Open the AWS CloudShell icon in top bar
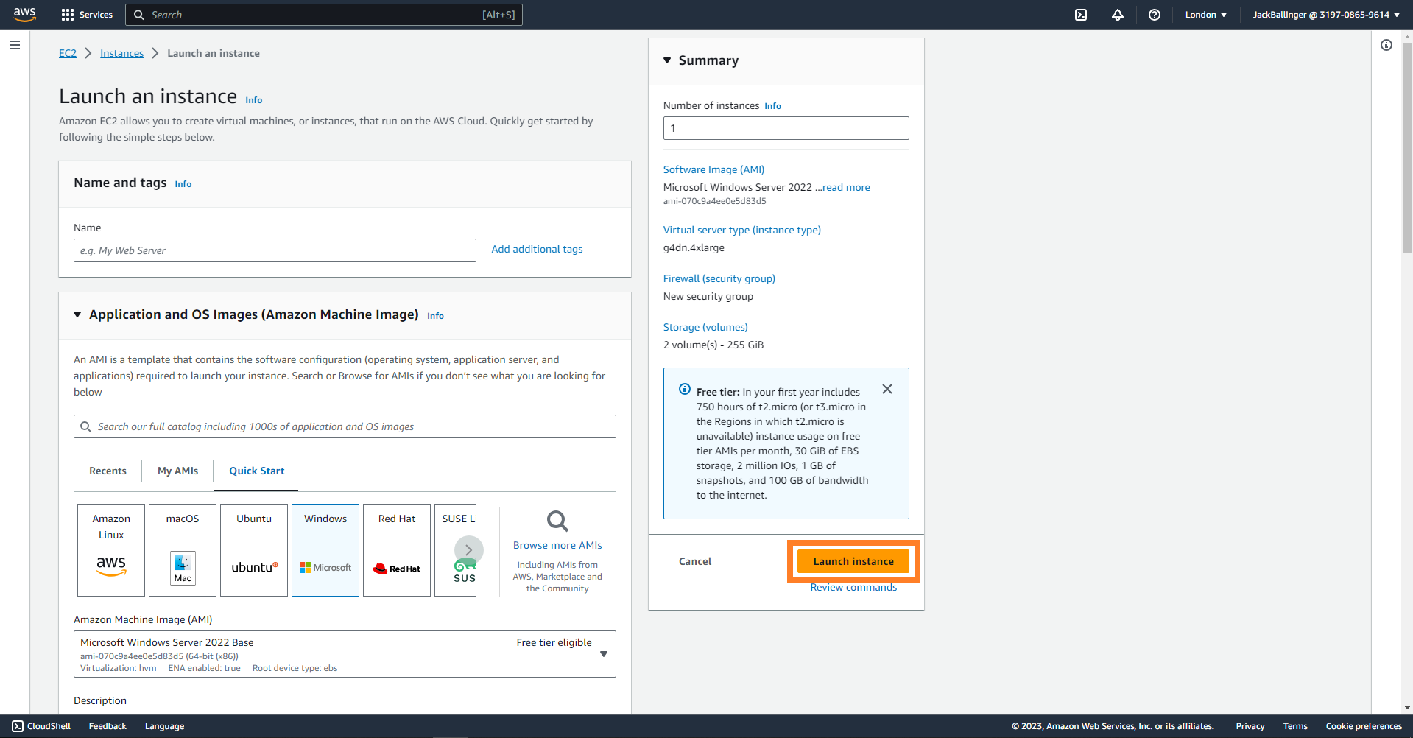The image size is (1413, 738). (1080, 15)
